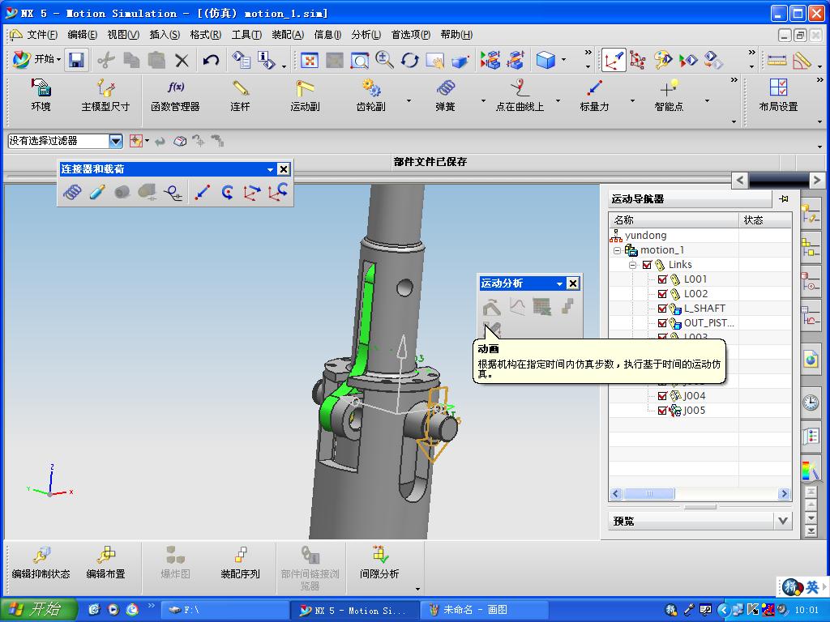Image resolution: width=830 pixels, height=622 pixels.
Task: Select the Rotate view tool
Action: 409,60
